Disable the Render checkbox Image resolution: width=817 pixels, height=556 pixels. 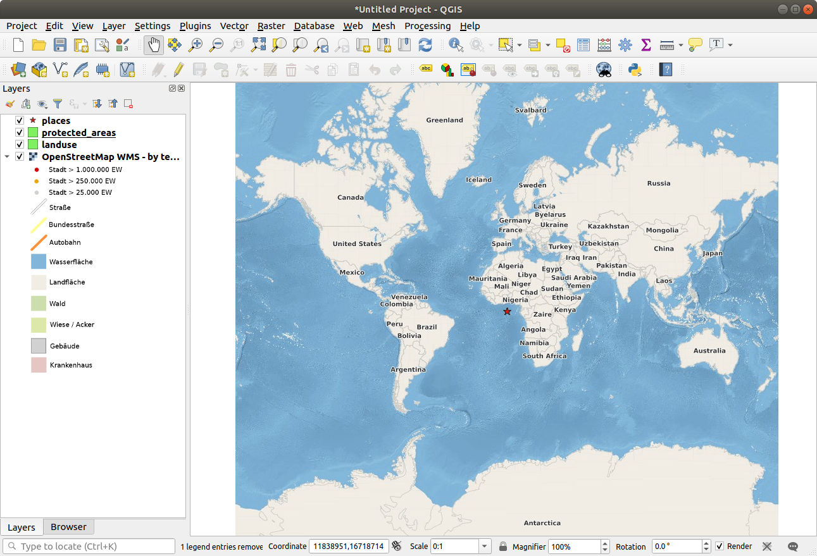point(720,547)
